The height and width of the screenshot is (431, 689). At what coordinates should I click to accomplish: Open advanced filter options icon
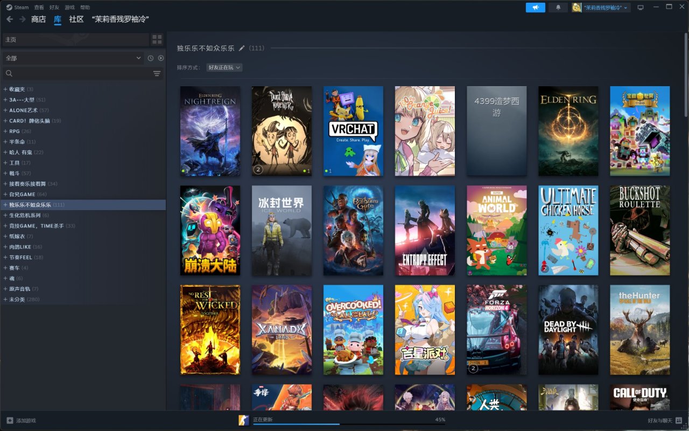157,73
